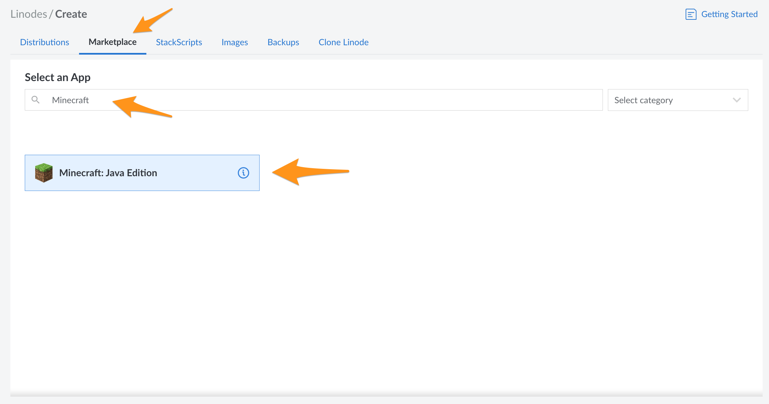
Task: Switch to the Backups tab
Action: click(283, 42)
